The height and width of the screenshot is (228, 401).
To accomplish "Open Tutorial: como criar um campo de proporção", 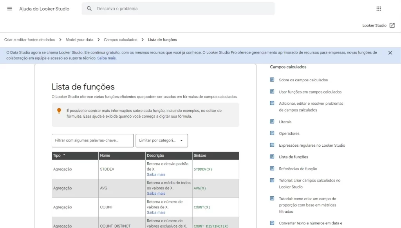I will (x=307, y=205).
